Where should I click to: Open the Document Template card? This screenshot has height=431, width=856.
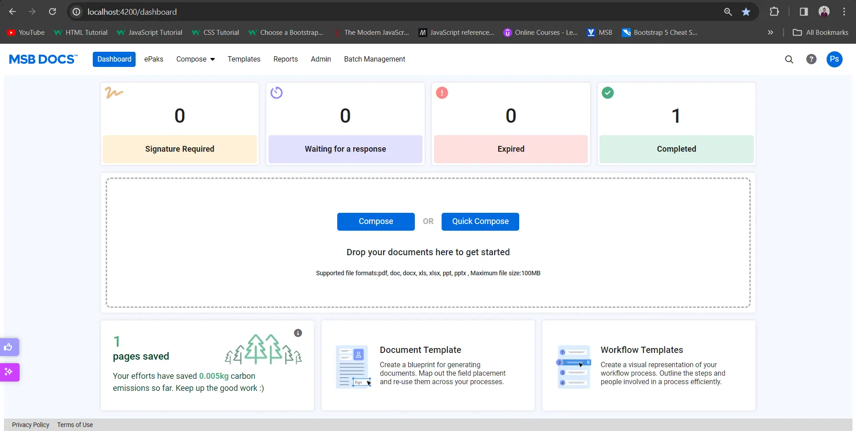pos(428,365)
